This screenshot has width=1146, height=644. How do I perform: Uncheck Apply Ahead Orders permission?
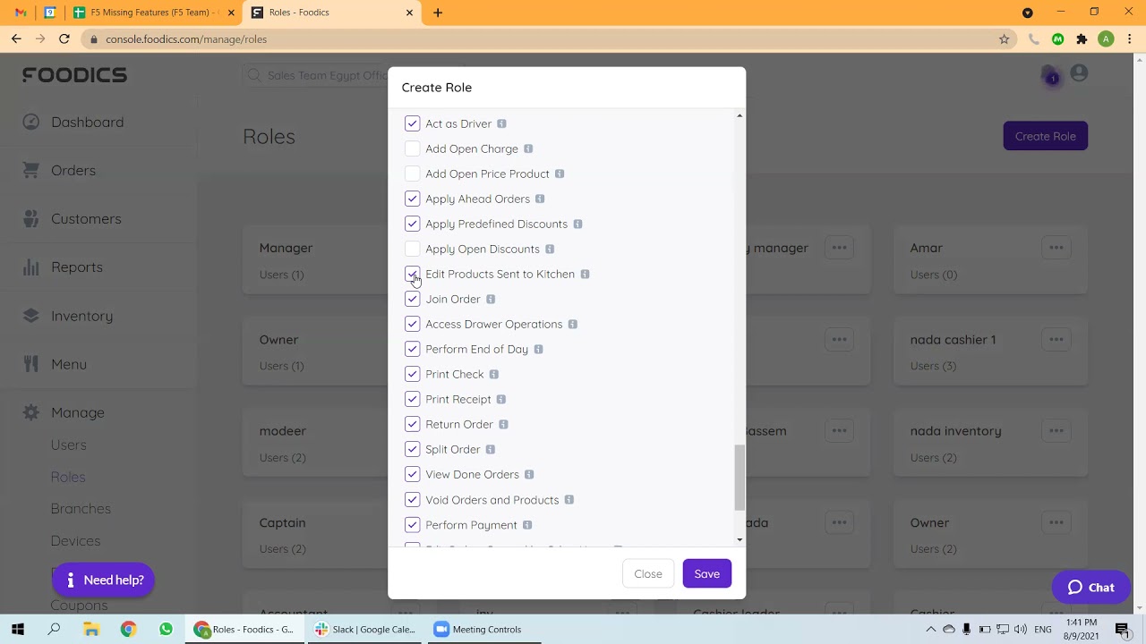click(412, 199)
